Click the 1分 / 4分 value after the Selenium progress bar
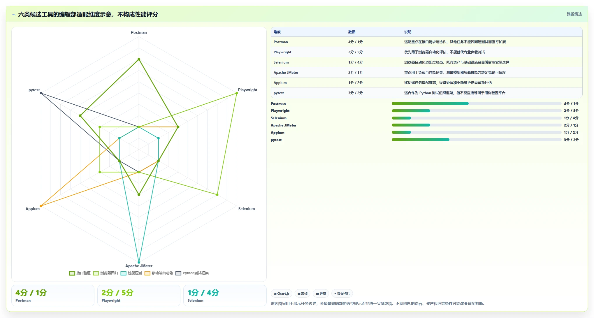Image resolution: width=594 pixels, height=318 pixels. pos(571,118)
